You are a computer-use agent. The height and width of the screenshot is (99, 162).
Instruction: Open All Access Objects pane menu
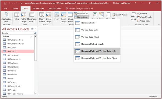point(32,29)
